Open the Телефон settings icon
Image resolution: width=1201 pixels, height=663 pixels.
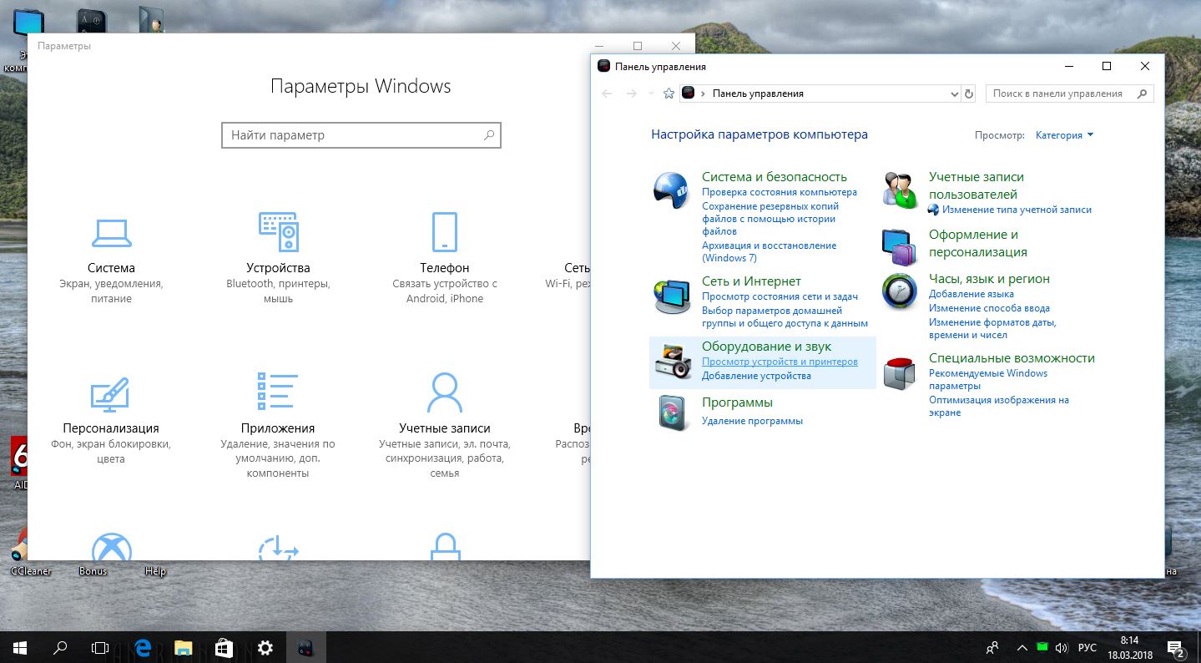tap(444, 232)
